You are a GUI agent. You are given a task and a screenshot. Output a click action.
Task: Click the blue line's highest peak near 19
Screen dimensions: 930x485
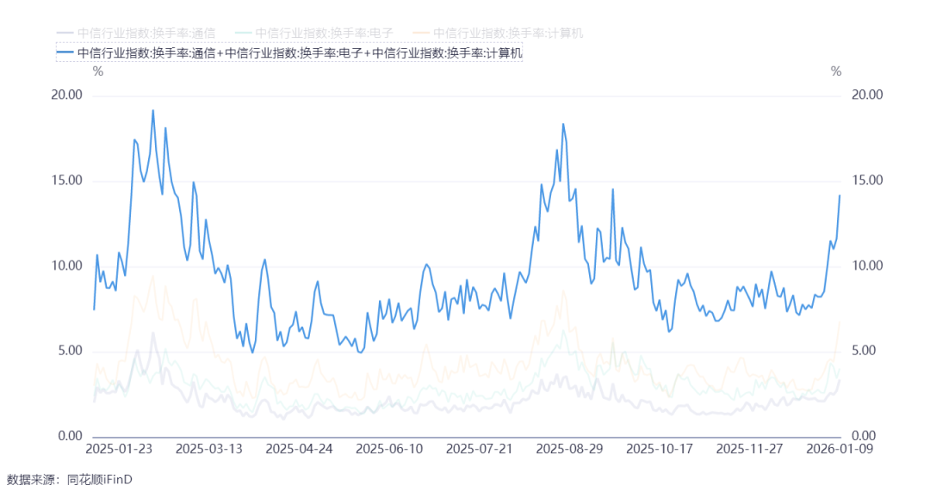pyautogui.click(x=153, y=110)
